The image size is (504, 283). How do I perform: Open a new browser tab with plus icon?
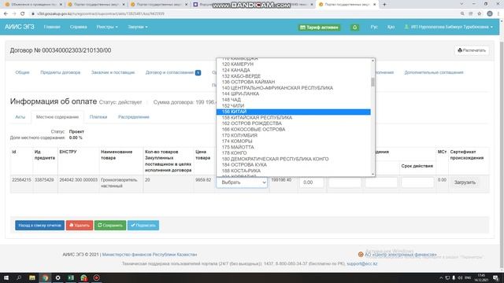pyautogui.click(x=384, y=5)
